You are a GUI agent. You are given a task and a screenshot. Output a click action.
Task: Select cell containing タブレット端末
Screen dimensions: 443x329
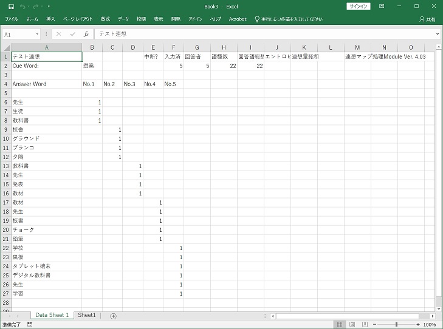[46, 266]
